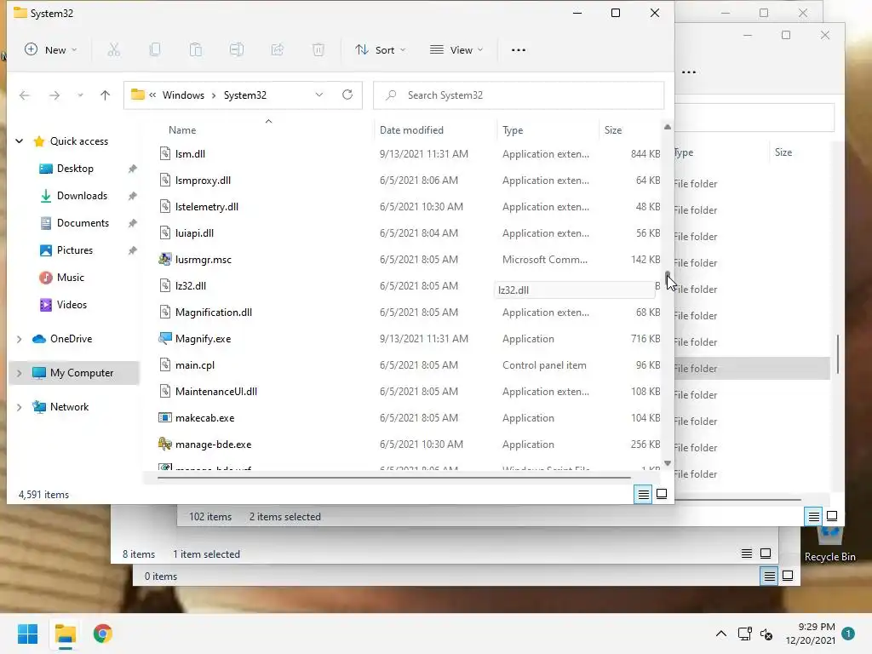Image resolution: width=872 pixels, height=654 pixels.
Task: Open the Sort dropdown menu
Action: coord(381,50)
